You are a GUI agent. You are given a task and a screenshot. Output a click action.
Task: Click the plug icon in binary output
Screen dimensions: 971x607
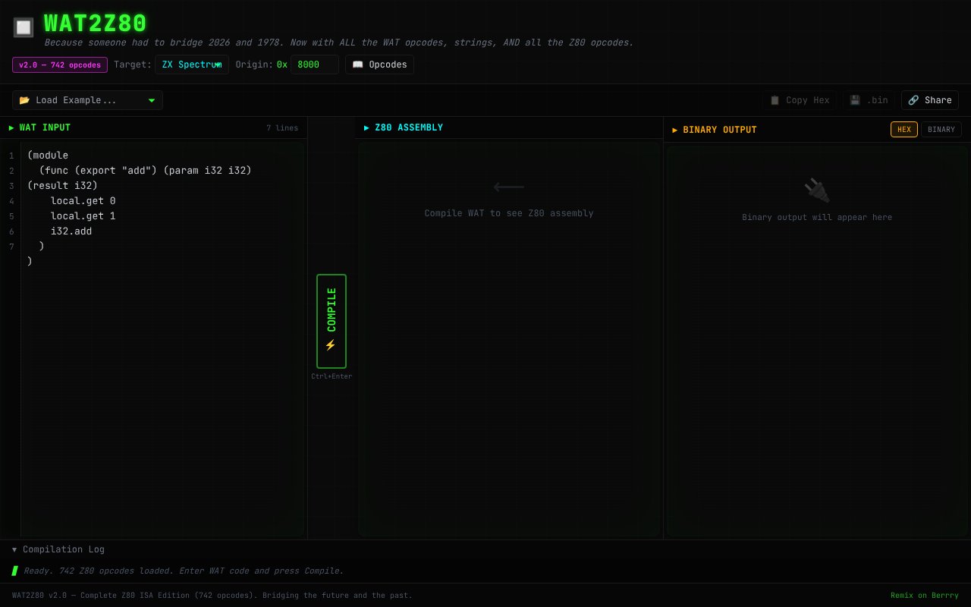(x=817, y=190)
